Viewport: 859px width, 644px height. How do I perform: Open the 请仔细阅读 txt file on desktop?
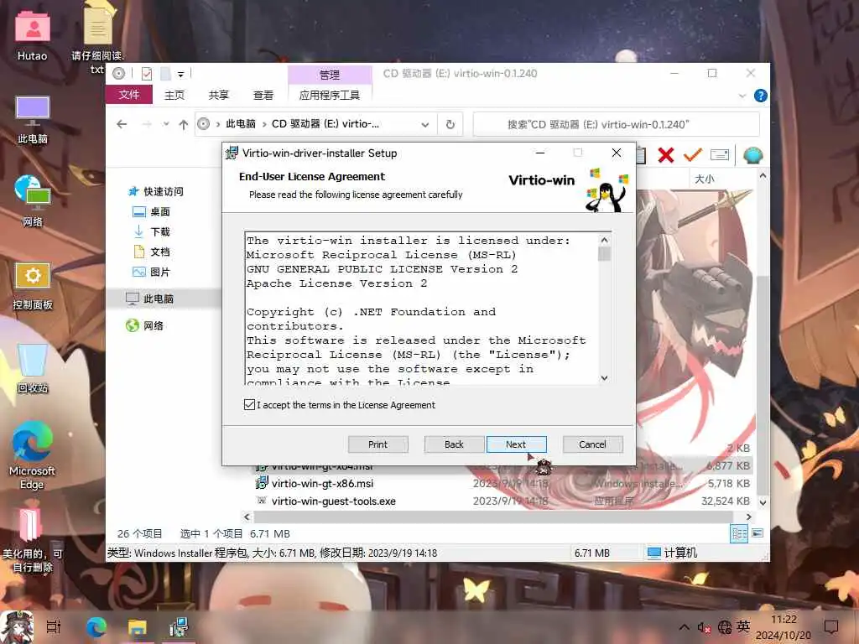97,39
